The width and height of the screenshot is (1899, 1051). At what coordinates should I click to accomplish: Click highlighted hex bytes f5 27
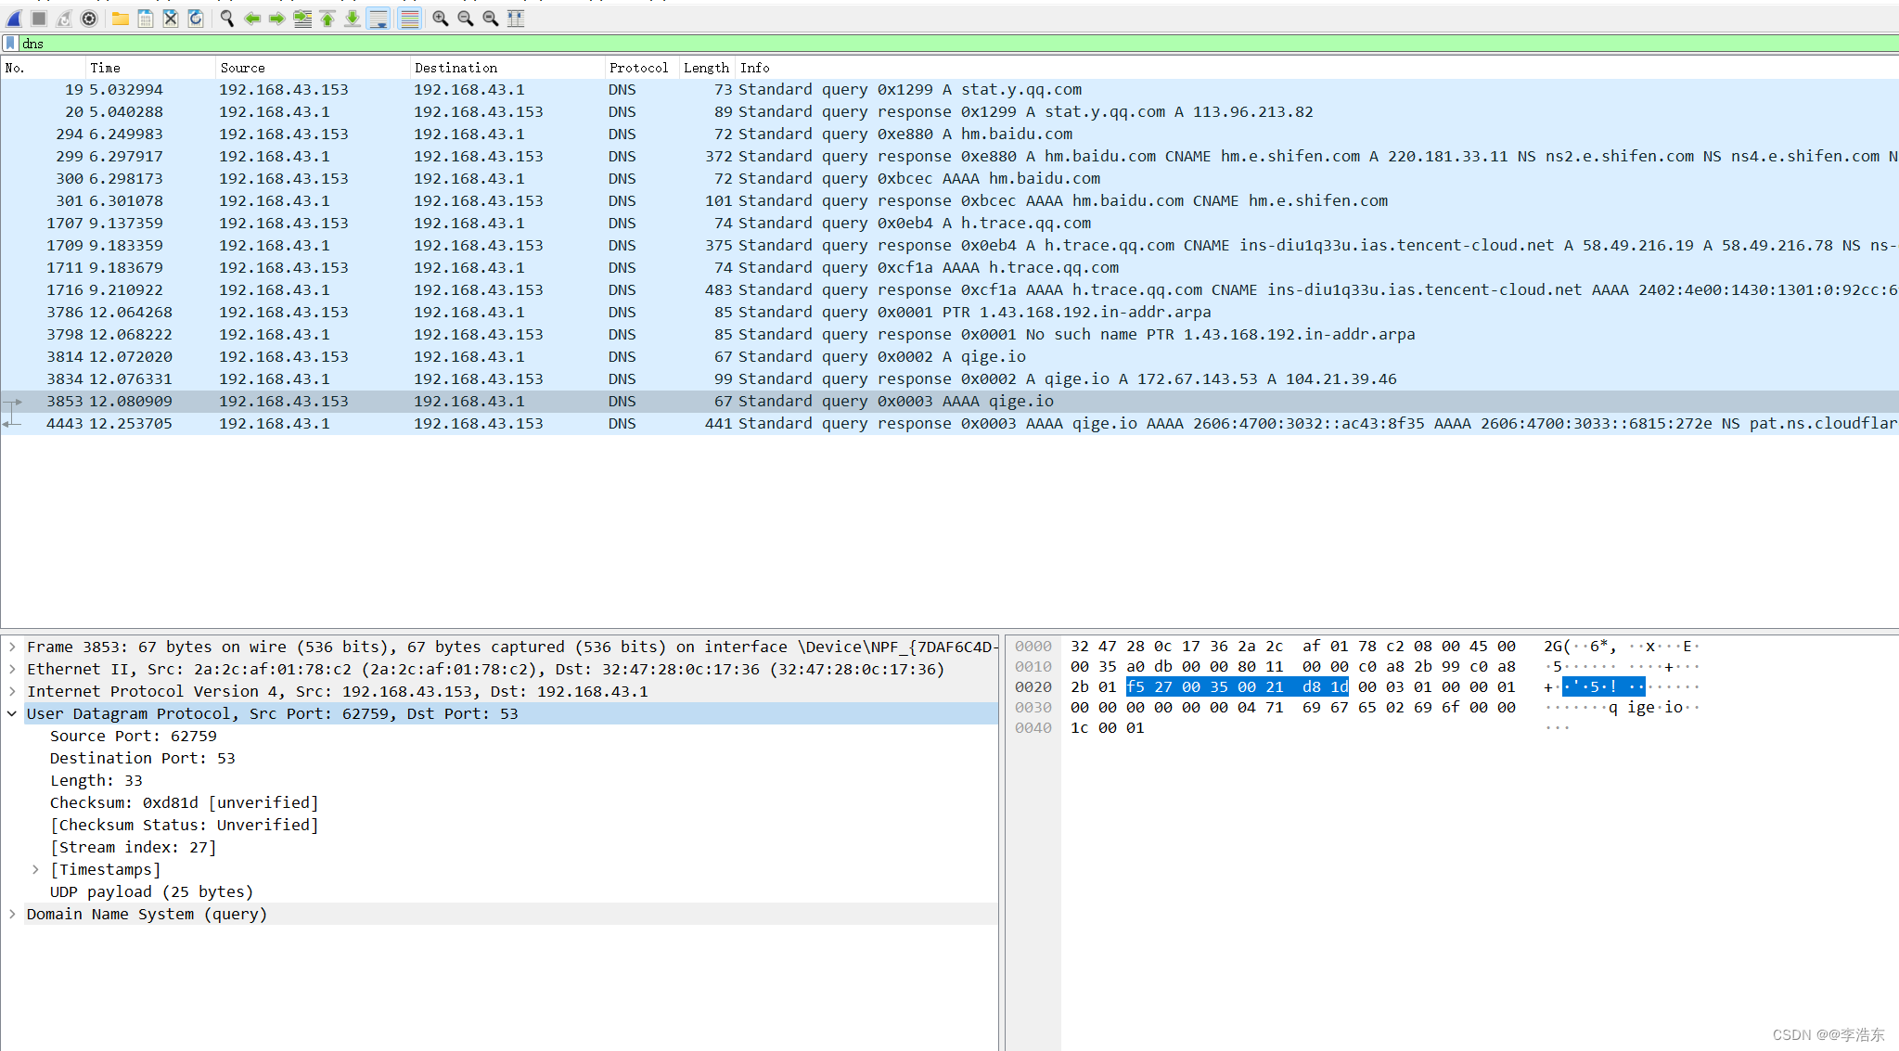tap(1148, 687)
